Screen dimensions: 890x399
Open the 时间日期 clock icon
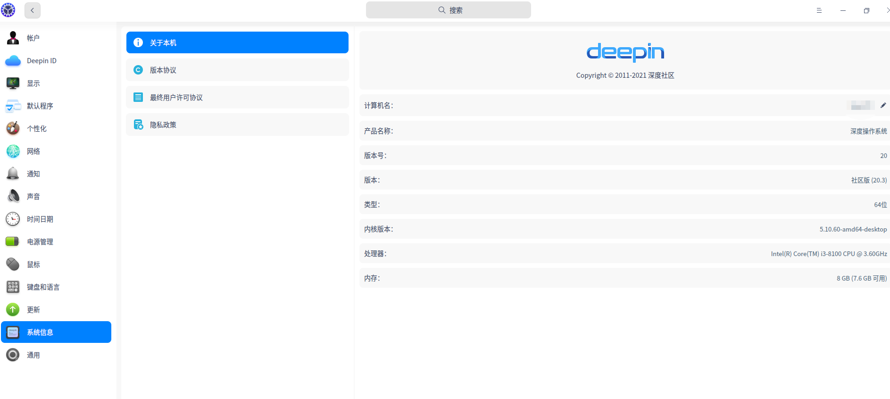coord(13,219)
